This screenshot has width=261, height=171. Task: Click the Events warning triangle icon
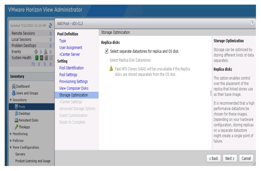coord(46,52)
